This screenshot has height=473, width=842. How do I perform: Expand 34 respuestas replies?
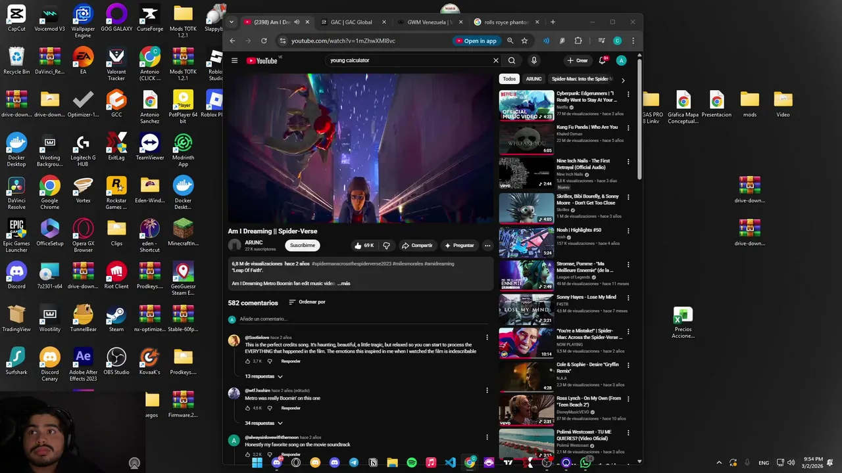[x=264, y=423]
